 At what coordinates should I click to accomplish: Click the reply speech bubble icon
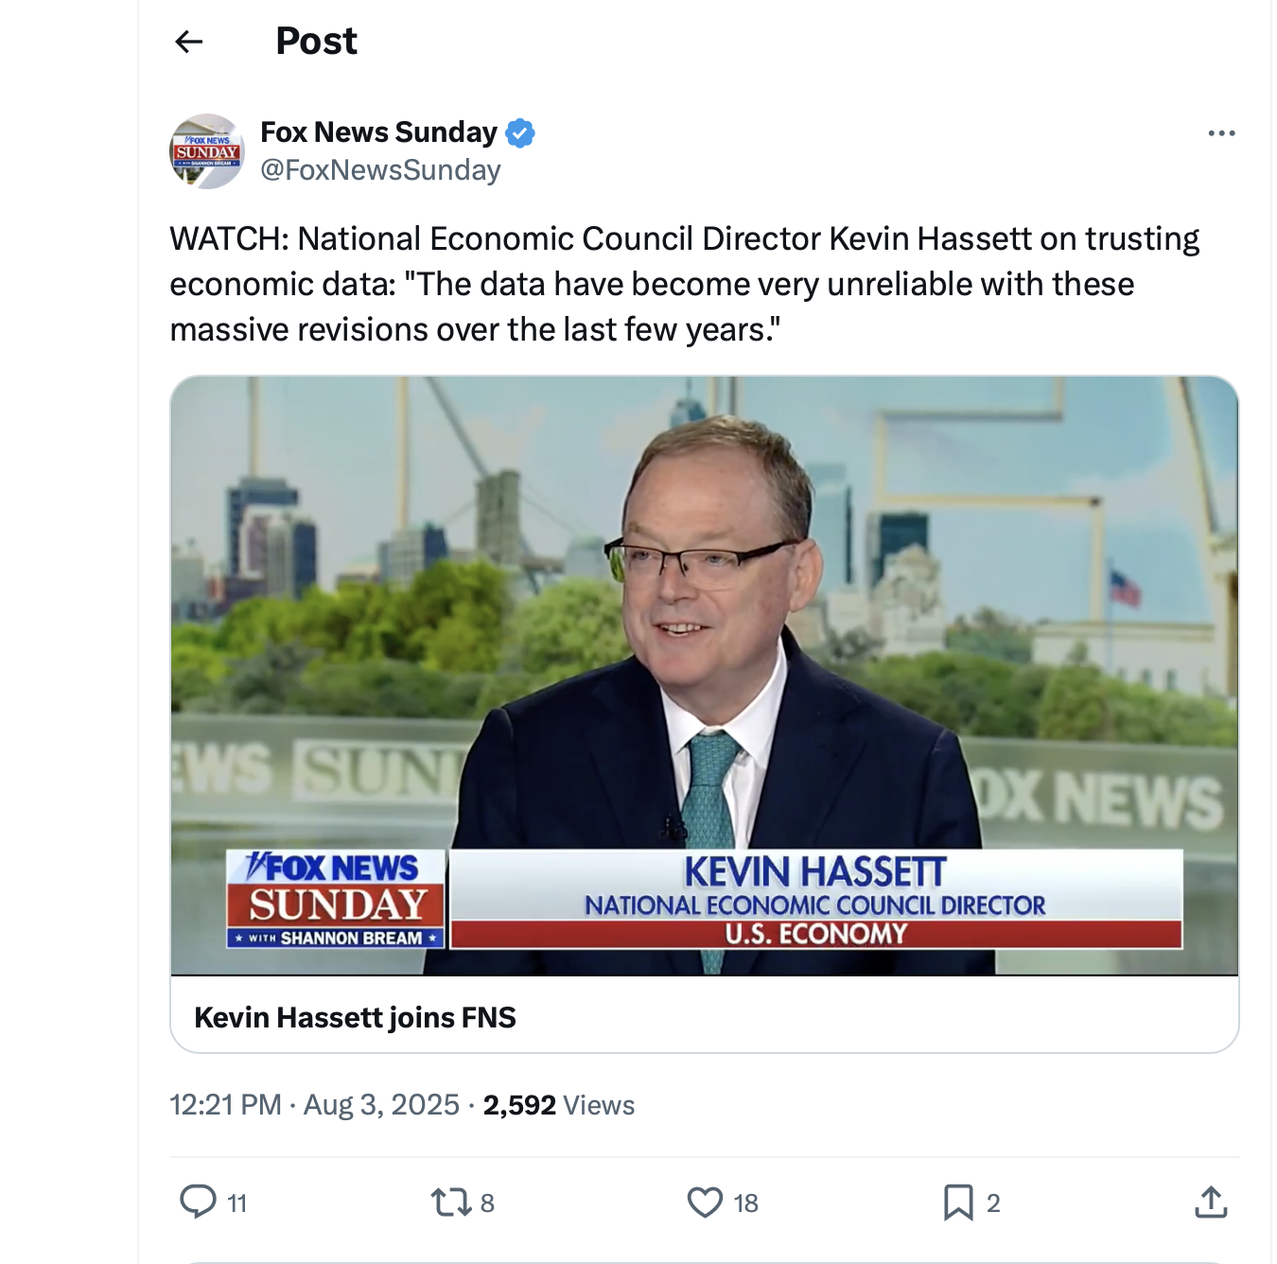[198, 1202]
